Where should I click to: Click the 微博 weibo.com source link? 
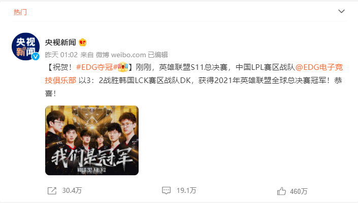(121, 55)
